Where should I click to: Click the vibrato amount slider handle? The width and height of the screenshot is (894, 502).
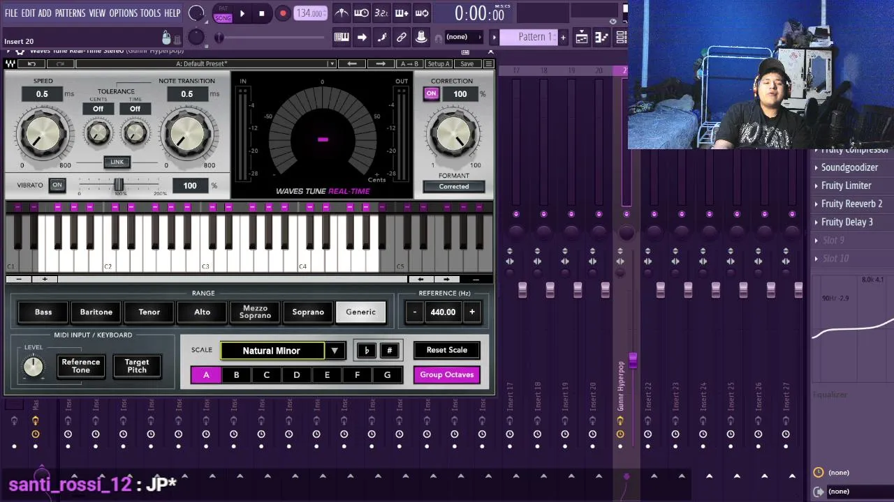tap(119, 184)
